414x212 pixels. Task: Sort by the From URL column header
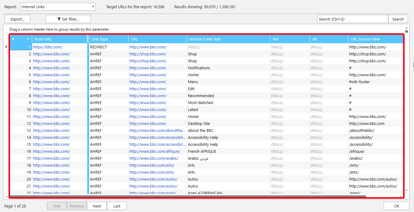coord(60,39)
